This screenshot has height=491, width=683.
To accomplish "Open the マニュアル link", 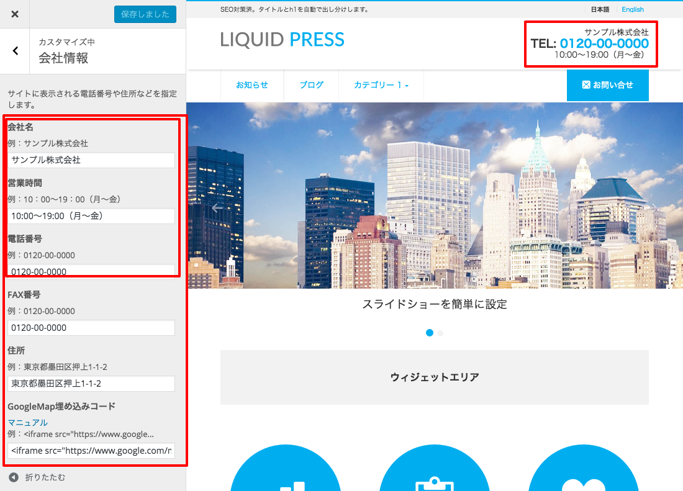I will [27, 422].
